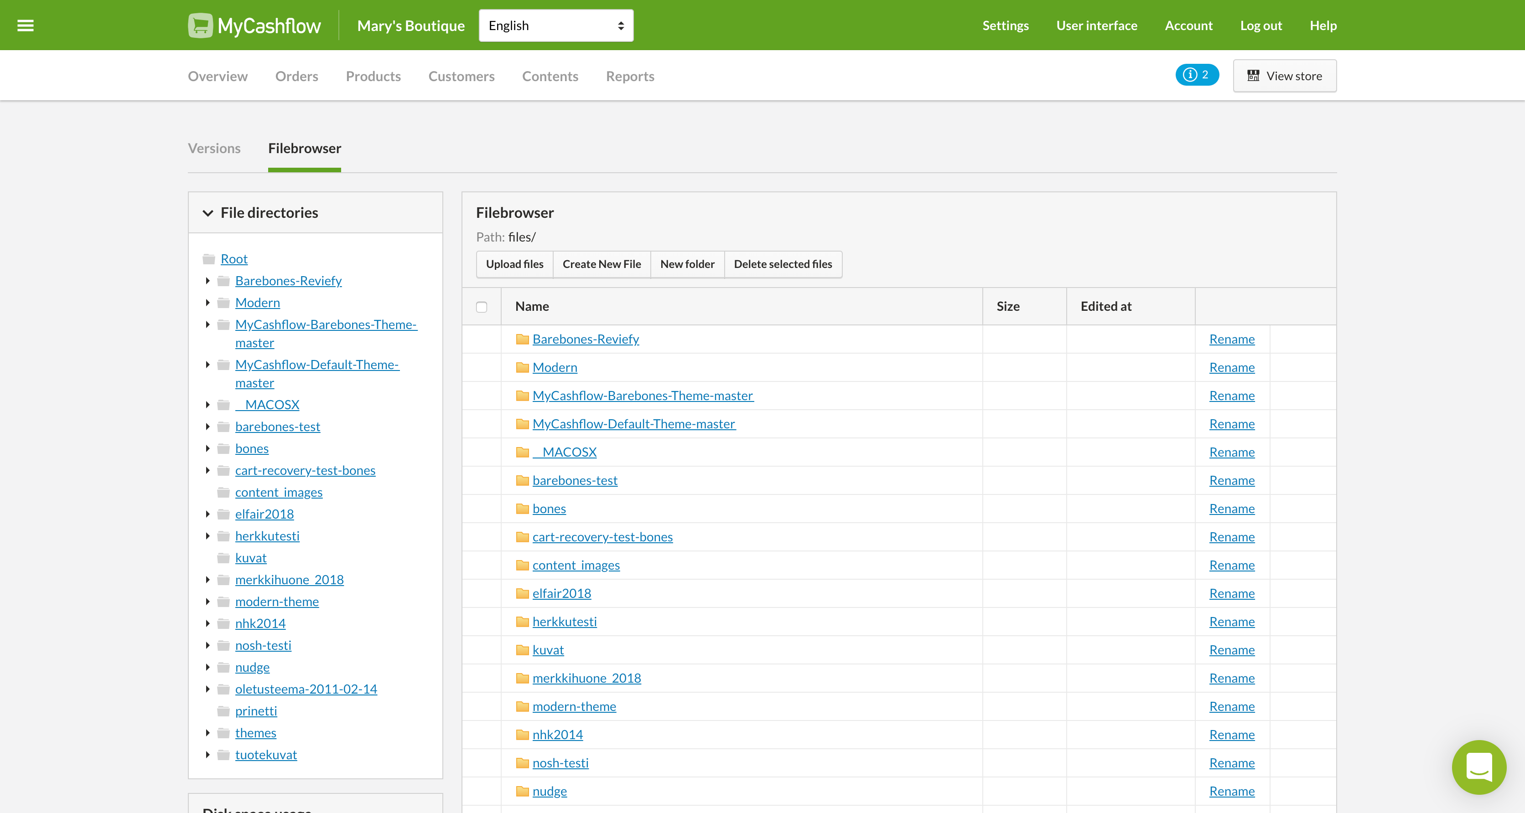Click the Upload files button
This screenshot has height=813, width=1525.
coord(514,264)
